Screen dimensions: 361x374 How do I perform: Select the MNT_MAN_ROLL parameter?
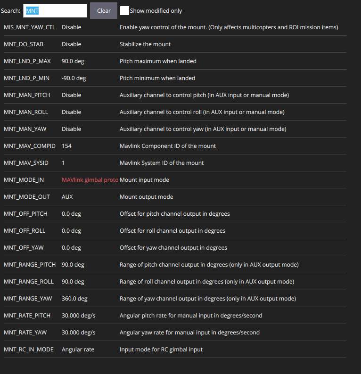pyautogui.click(x=26, y=112)
